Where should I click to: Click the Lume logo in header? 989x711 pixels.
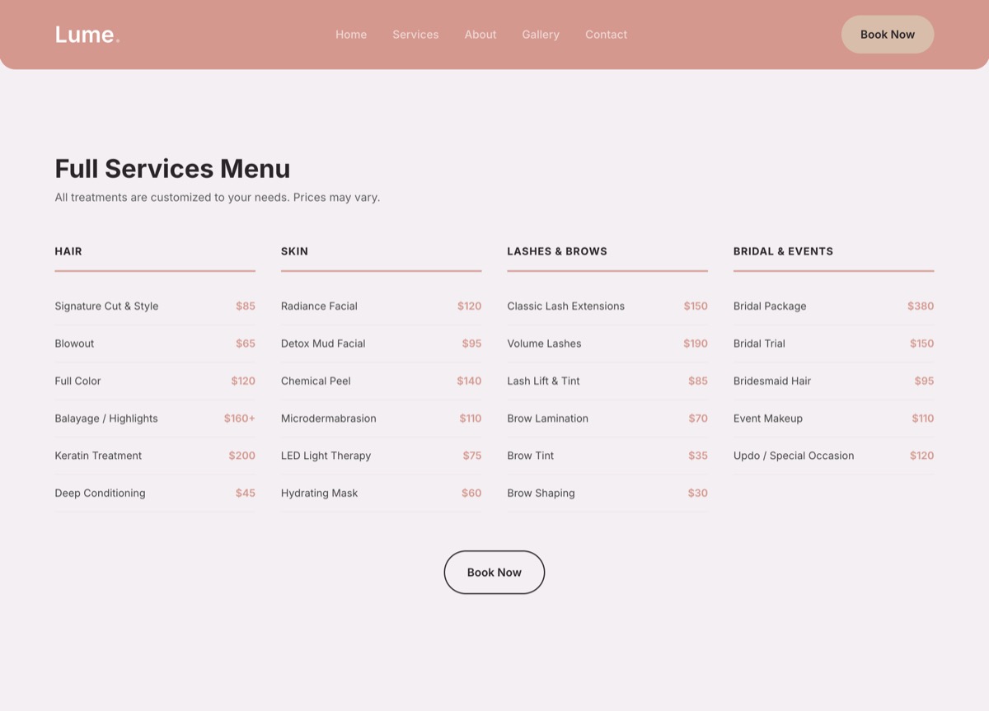pos(87,35)
